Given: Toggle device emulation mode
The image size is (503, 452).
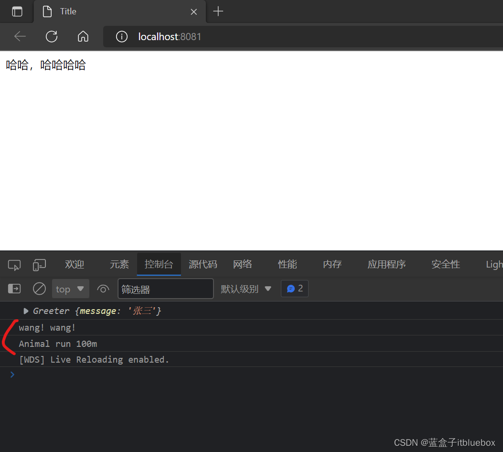Looking at the screenshot, I should 40,265.
